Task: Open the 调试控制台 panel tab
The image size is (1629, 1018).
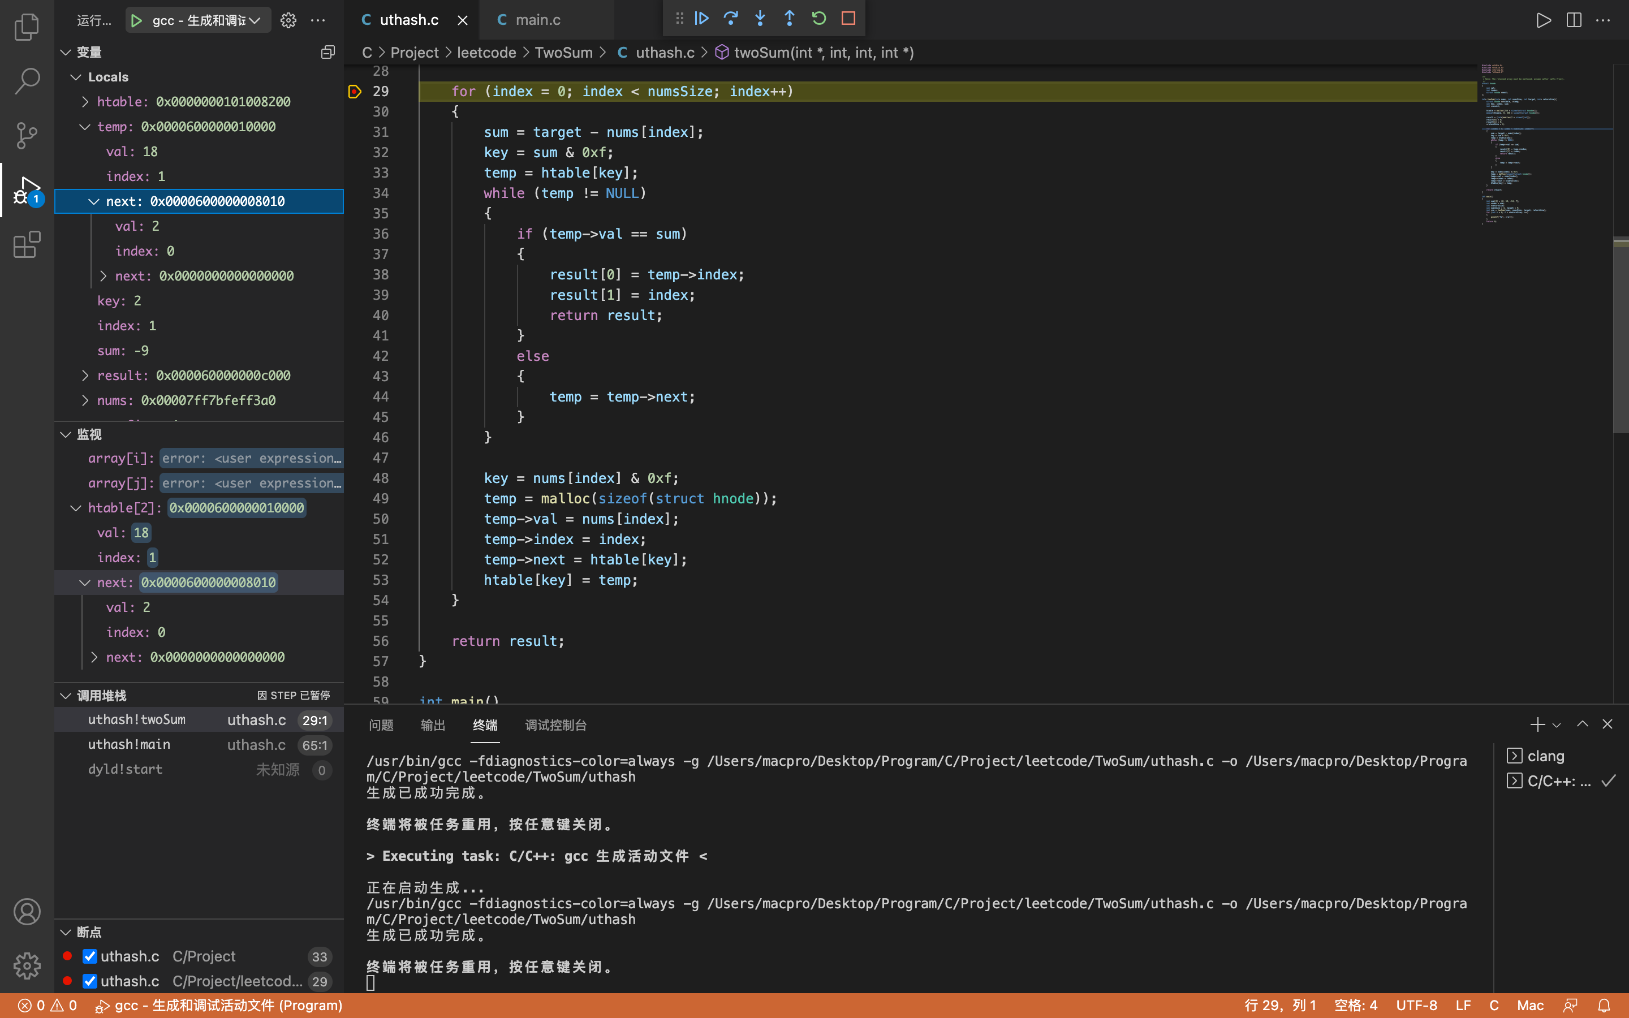Action: (555, 725)
